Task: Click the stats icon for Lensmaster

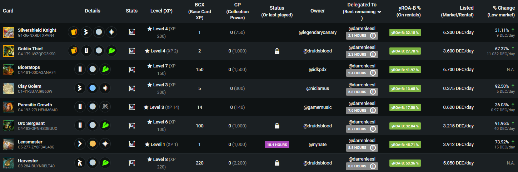Action: coord(131,145)
